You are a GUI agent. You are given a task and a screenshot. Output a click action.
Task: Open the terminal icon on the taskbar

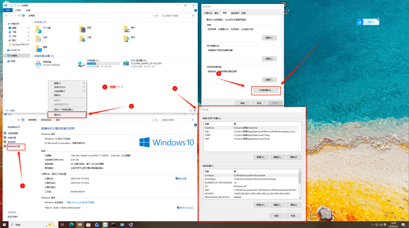click(x=114, y=225)
